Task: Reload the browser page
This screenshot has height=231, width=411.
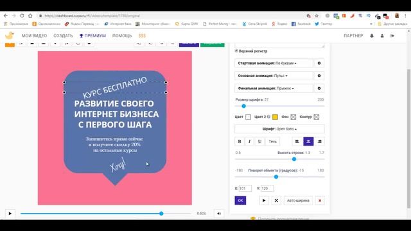Action: [x=22, y=15]
